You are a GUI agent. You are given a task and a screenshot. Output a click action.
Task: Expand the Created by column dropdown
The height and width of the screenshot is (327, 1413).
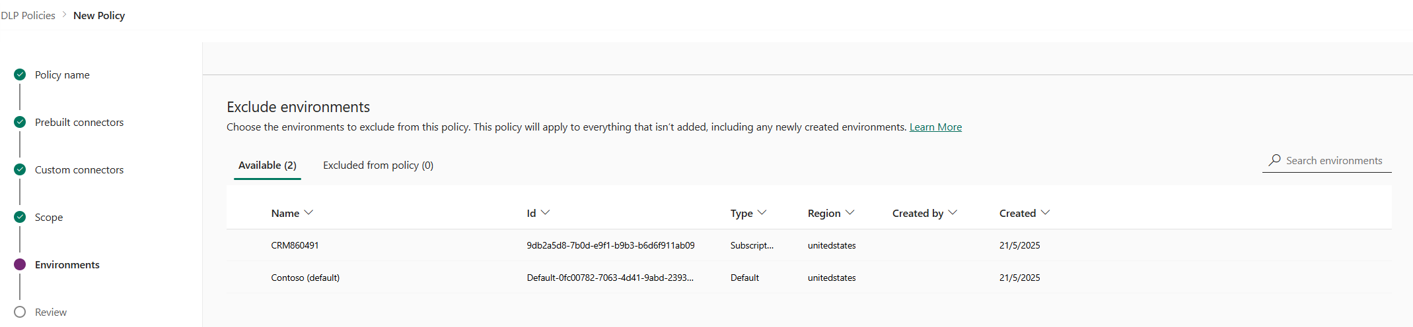(952, 212)
